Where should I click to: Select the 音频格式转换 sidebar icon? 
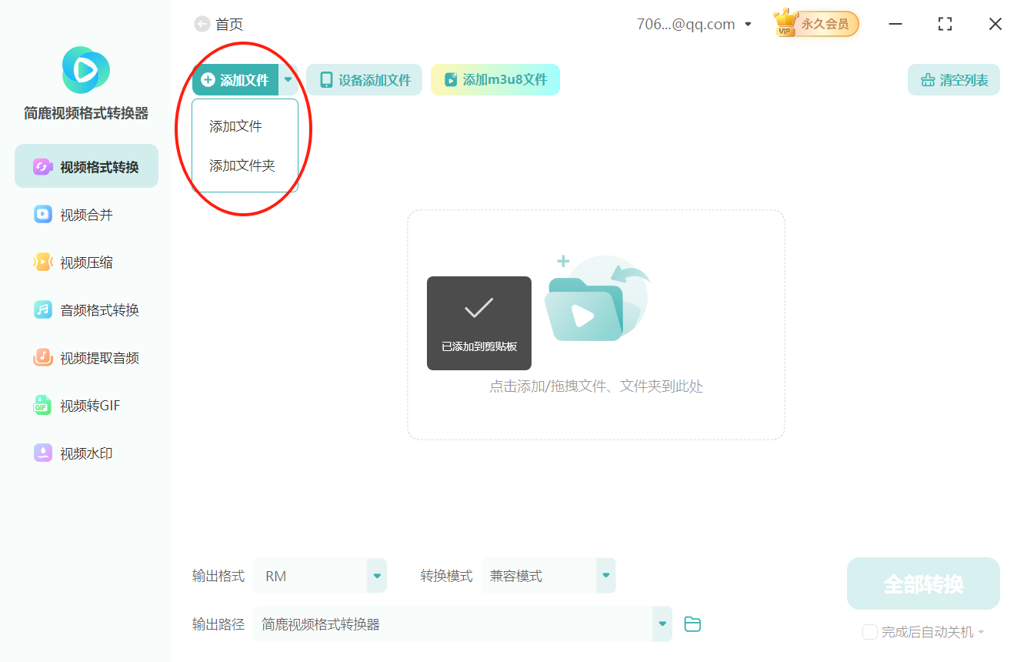[x=43, y=309]
